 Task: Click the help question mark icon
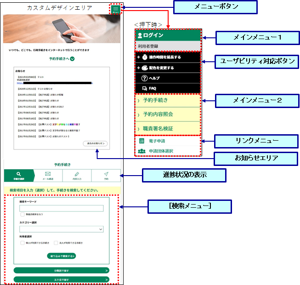tap(144, 78)
